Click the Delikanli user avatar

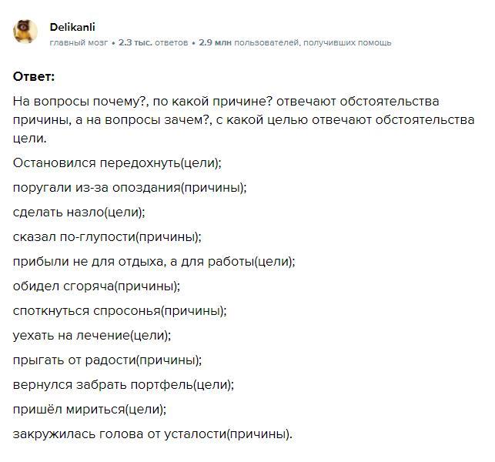click(25, 32)
